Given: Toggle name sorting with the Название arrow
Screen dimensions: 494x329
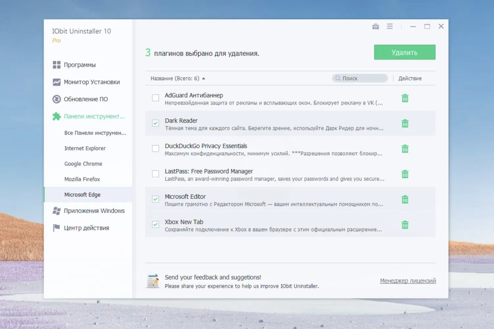Looking at the screenshot, I should (204, 78).
